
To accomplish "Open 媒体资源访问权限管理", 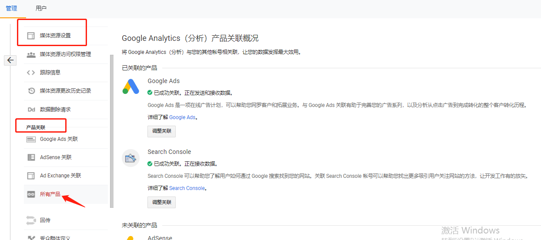I will coord(66,54).
